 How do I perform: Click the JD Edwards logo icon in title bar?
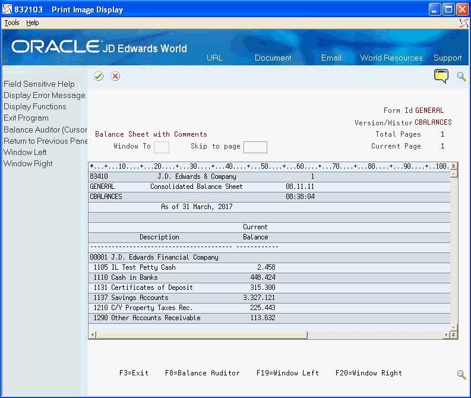(7, 10)
